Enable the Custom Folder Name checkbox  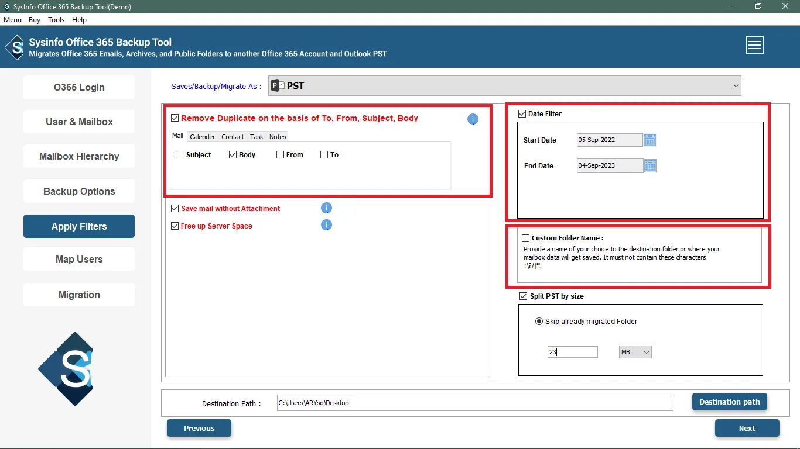point(525,238)
